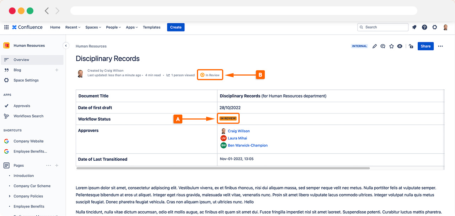Screen dimensions: 455x216
Task: Open settings via the gear icon
Action: point(435,27)
